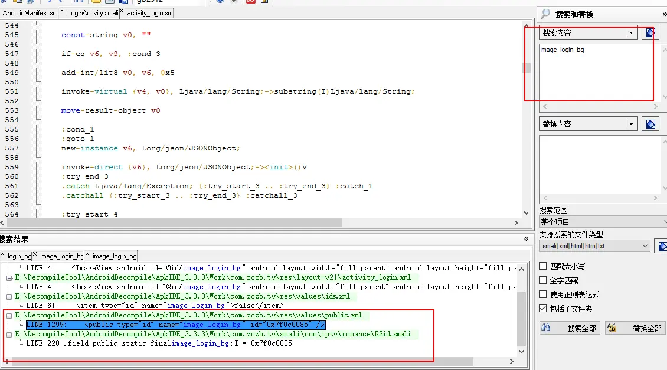The height and width of the screenshot is (370, 667).
Task: Open the last image_login_bg results tab
Action: [x=115, y=256]
